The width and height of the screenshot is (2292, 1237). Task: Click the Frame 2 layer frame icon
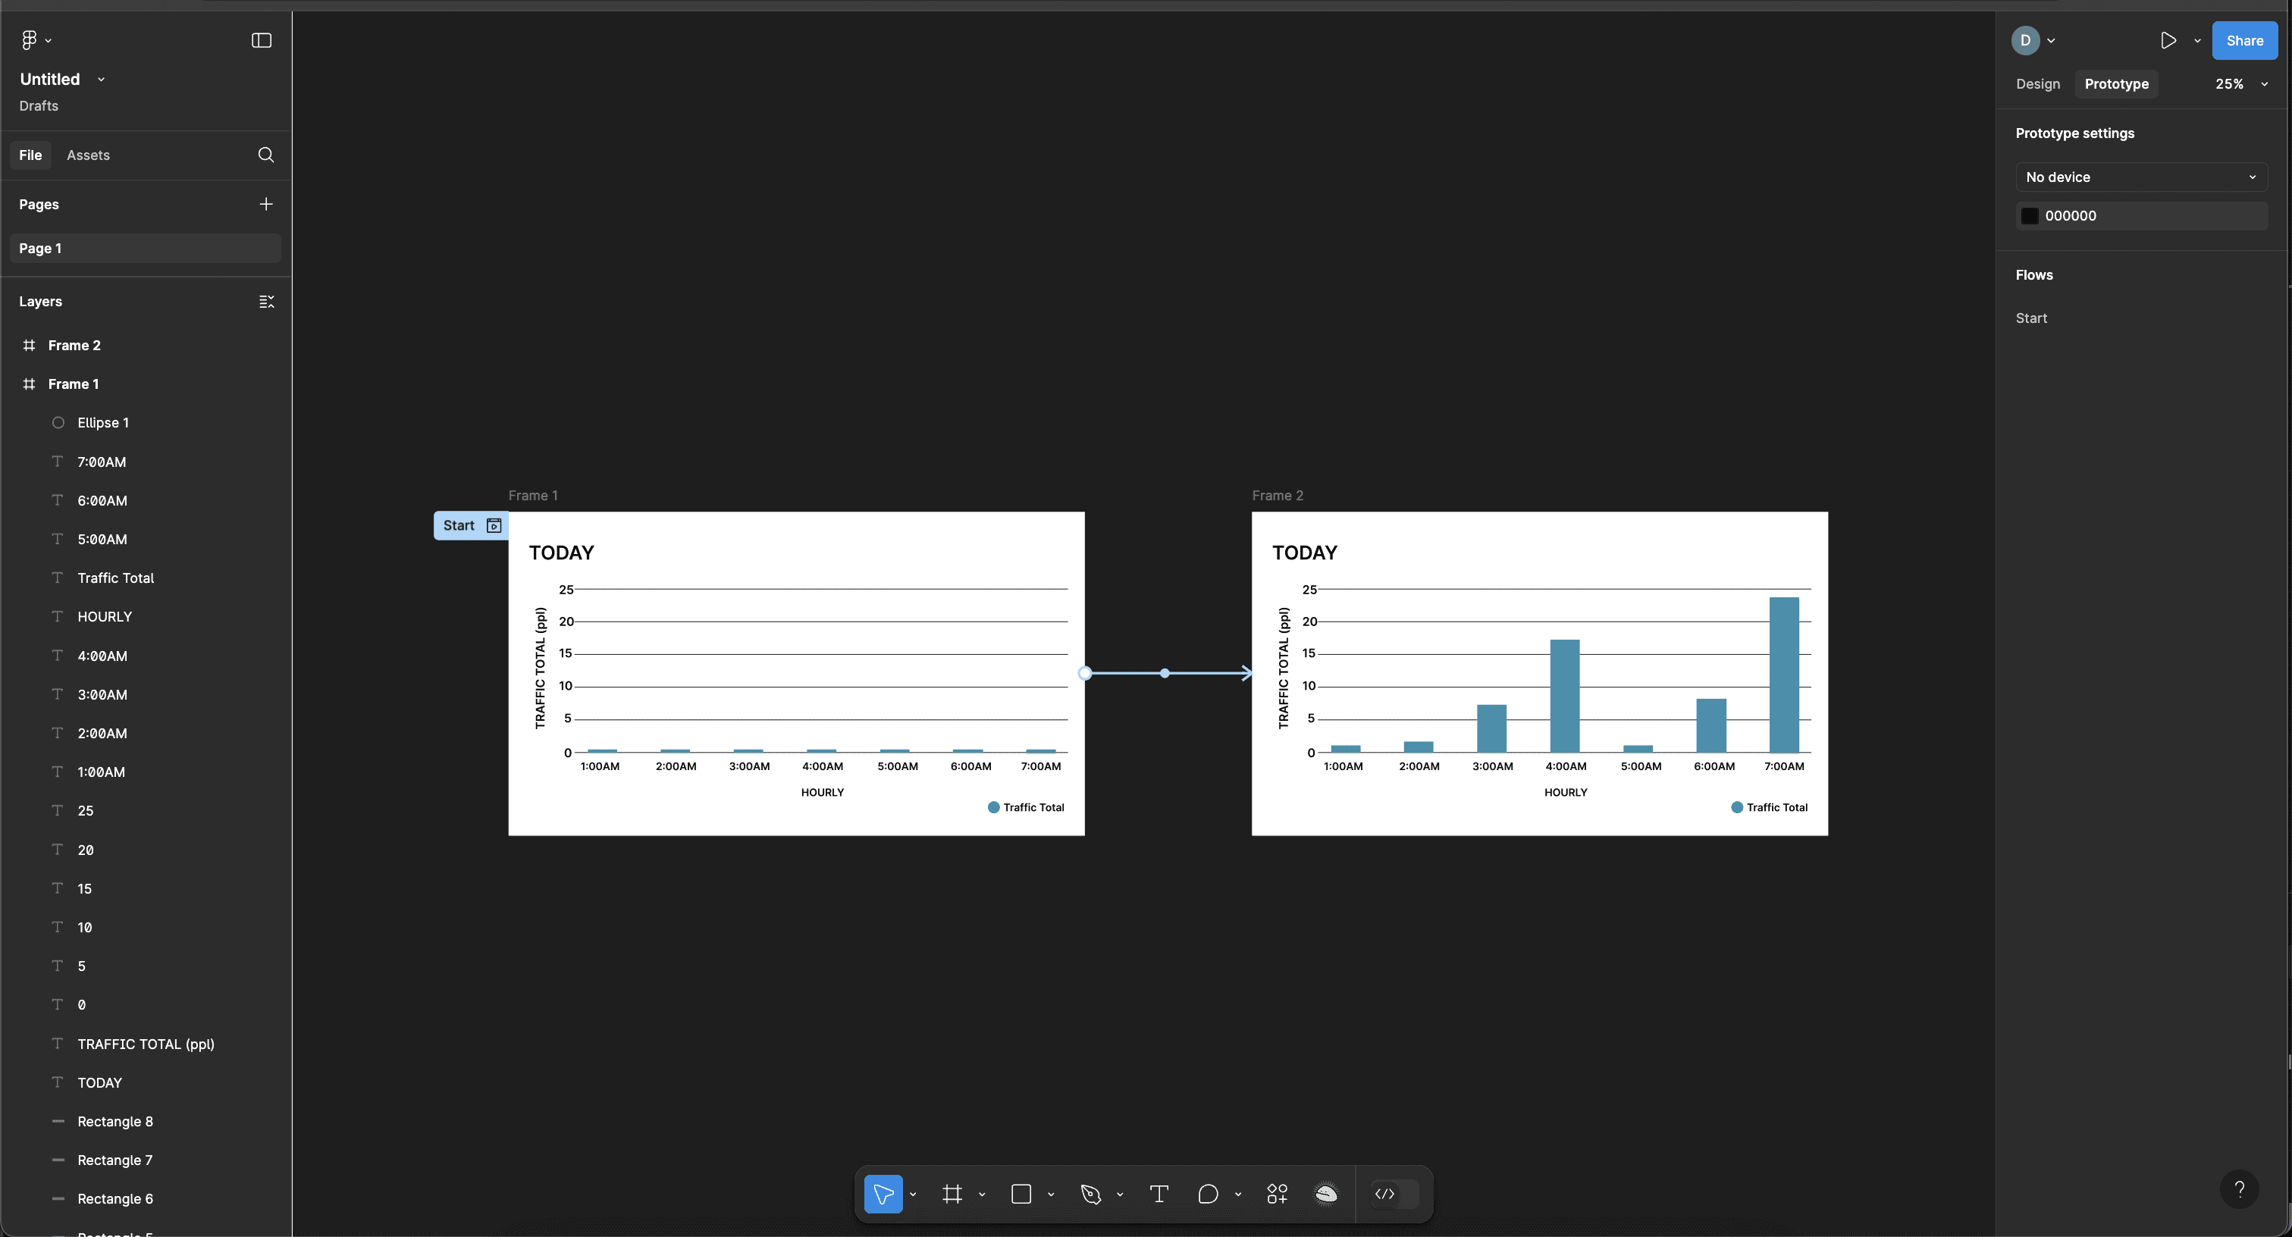coord(30,345)
